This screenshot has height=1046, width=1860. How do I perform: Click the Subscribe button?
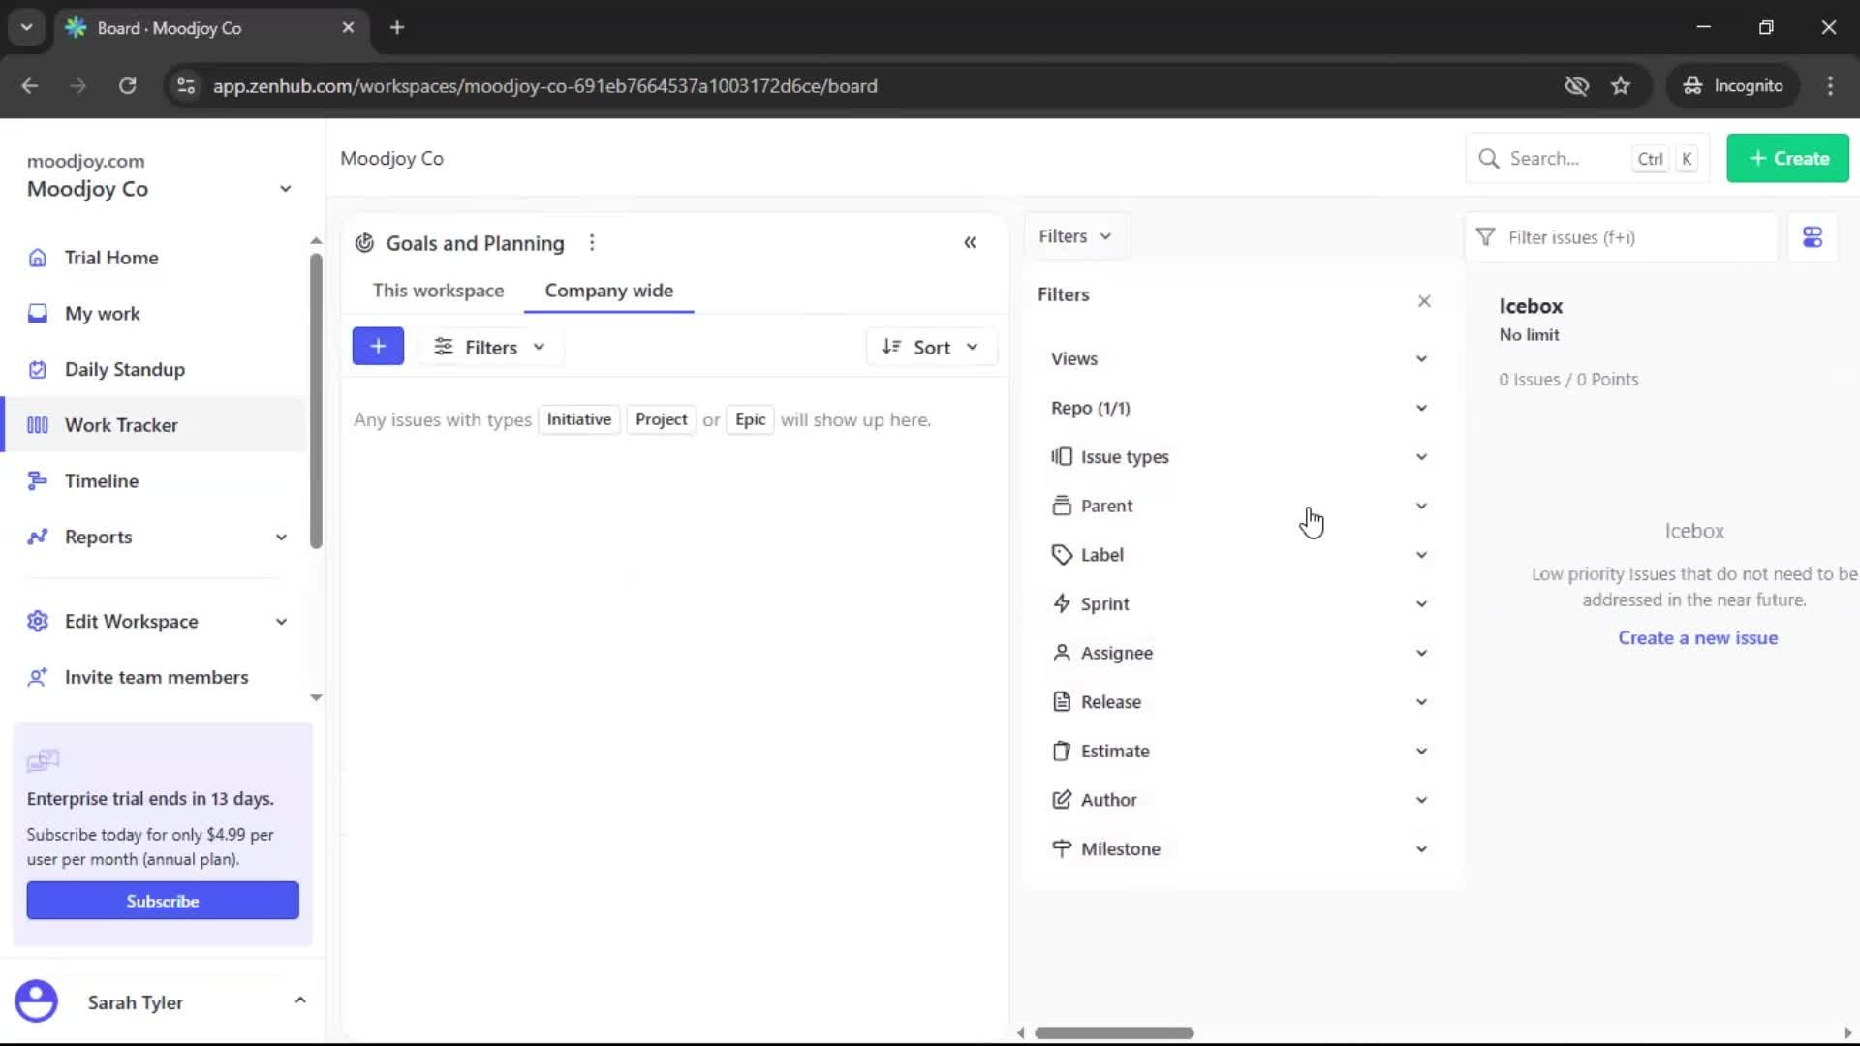coord(162,900)
